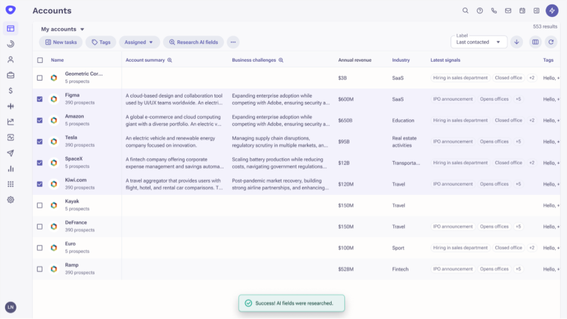
Task: Open the more options ellipsis button
Action: pos(233,42)
